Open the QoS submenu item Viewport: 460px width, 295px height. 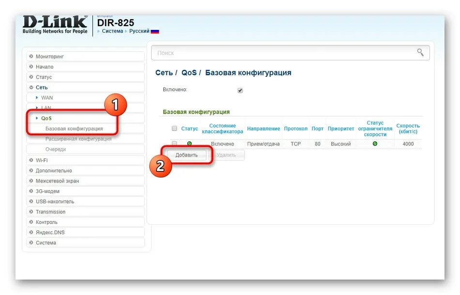[x=85, y=118]
